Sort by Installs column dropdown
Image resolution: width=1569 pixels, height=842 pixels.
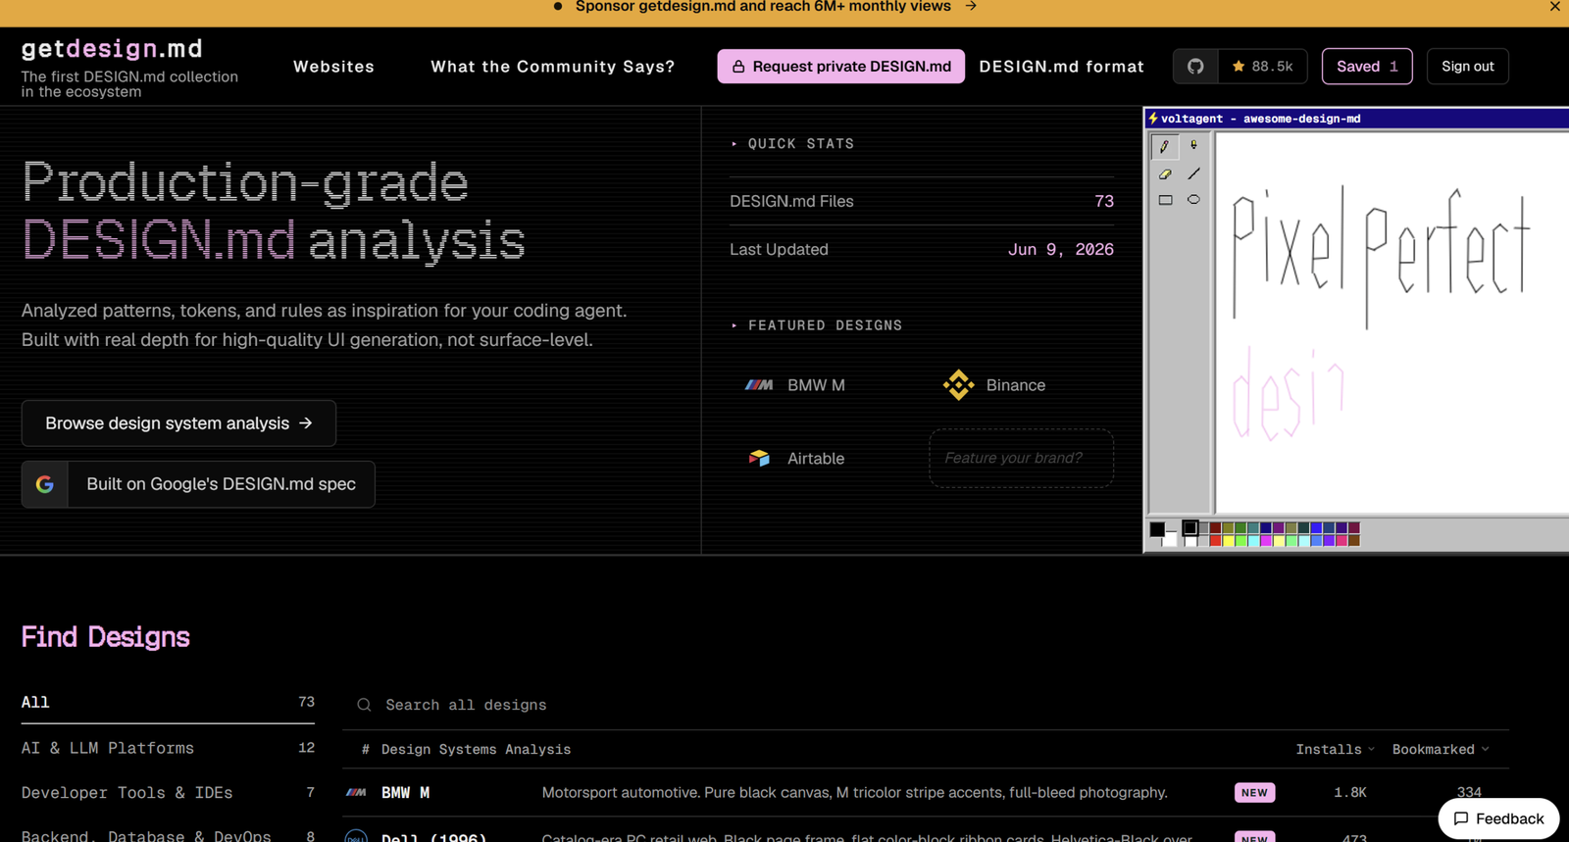tap(1335, 749)
